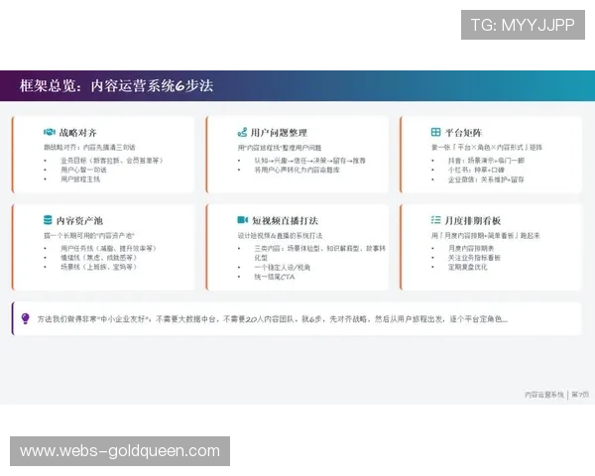
Task: Select the bullet 用户心智一句话
Action: pos(83,170)
